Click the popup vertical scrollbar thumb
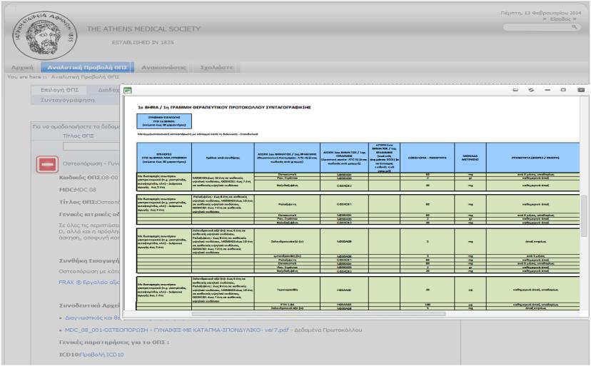The image size is (591, 366). pyautogui.click(x=584, y=215)
